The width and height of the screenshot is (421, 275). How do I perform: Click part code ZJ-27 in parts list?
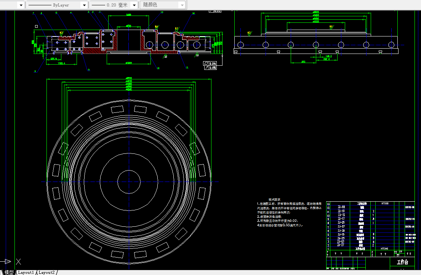pos(341,245)
